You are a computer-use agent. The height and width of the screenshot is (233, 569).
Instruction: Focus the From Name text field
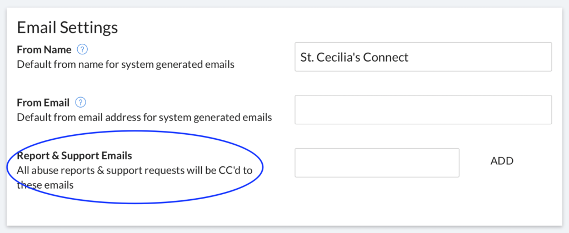pyautogui.click(x=423, y=57)
